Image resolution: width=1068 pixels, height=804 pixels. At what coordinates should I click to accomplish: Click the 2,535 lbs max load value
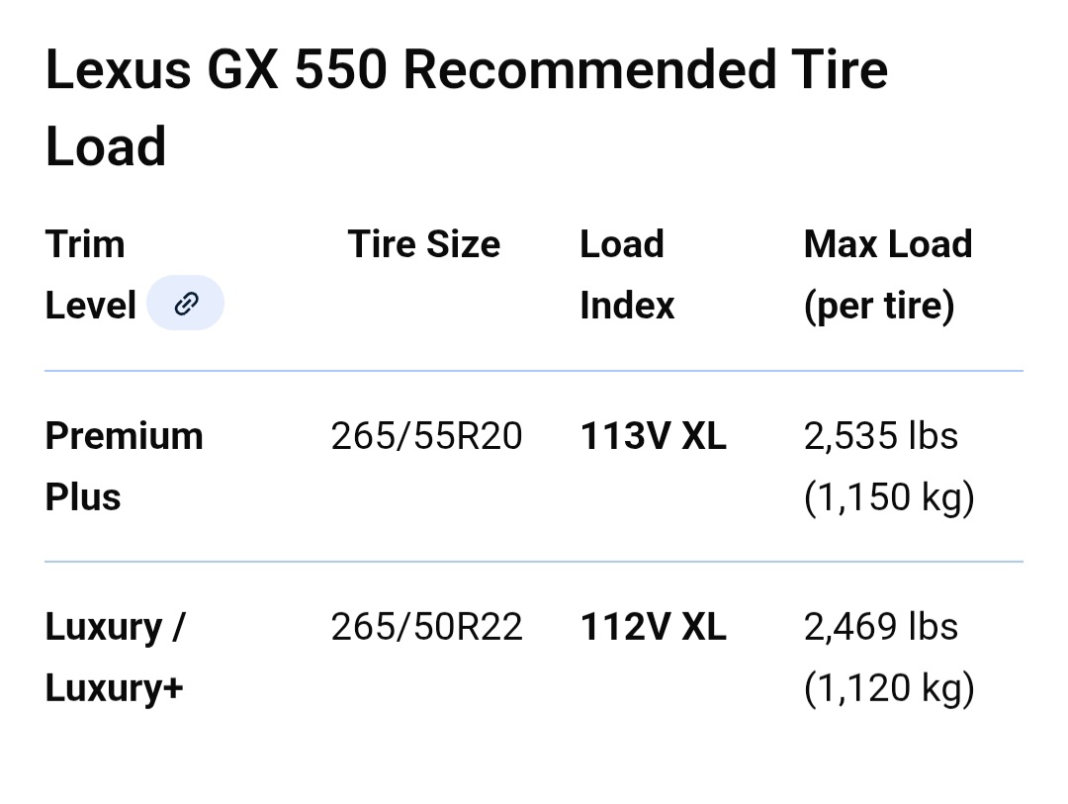880,436
